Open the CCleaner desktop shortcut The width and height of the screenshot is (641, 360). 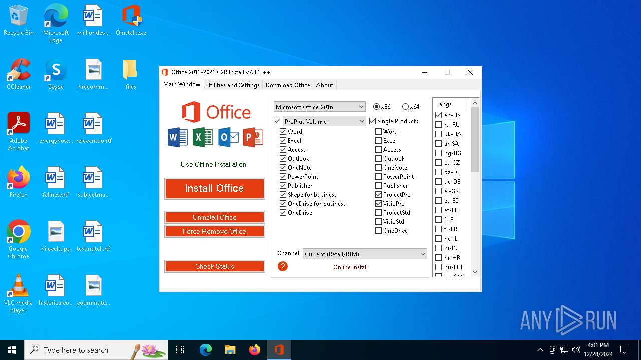point(19,75)
